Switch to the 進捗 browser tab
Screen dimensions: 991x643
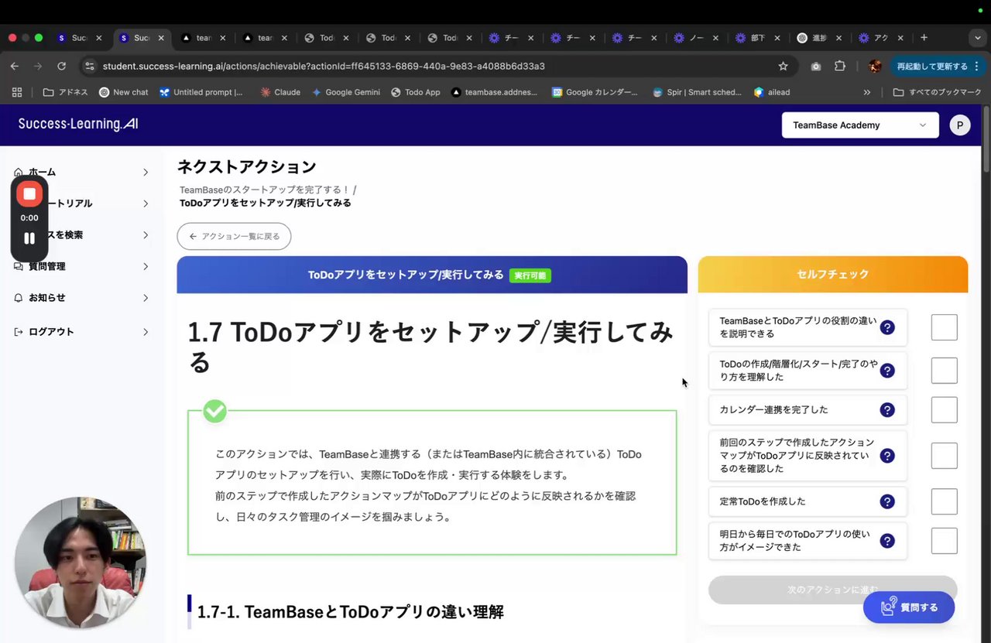pyautogui.click(x=818, y=37)
